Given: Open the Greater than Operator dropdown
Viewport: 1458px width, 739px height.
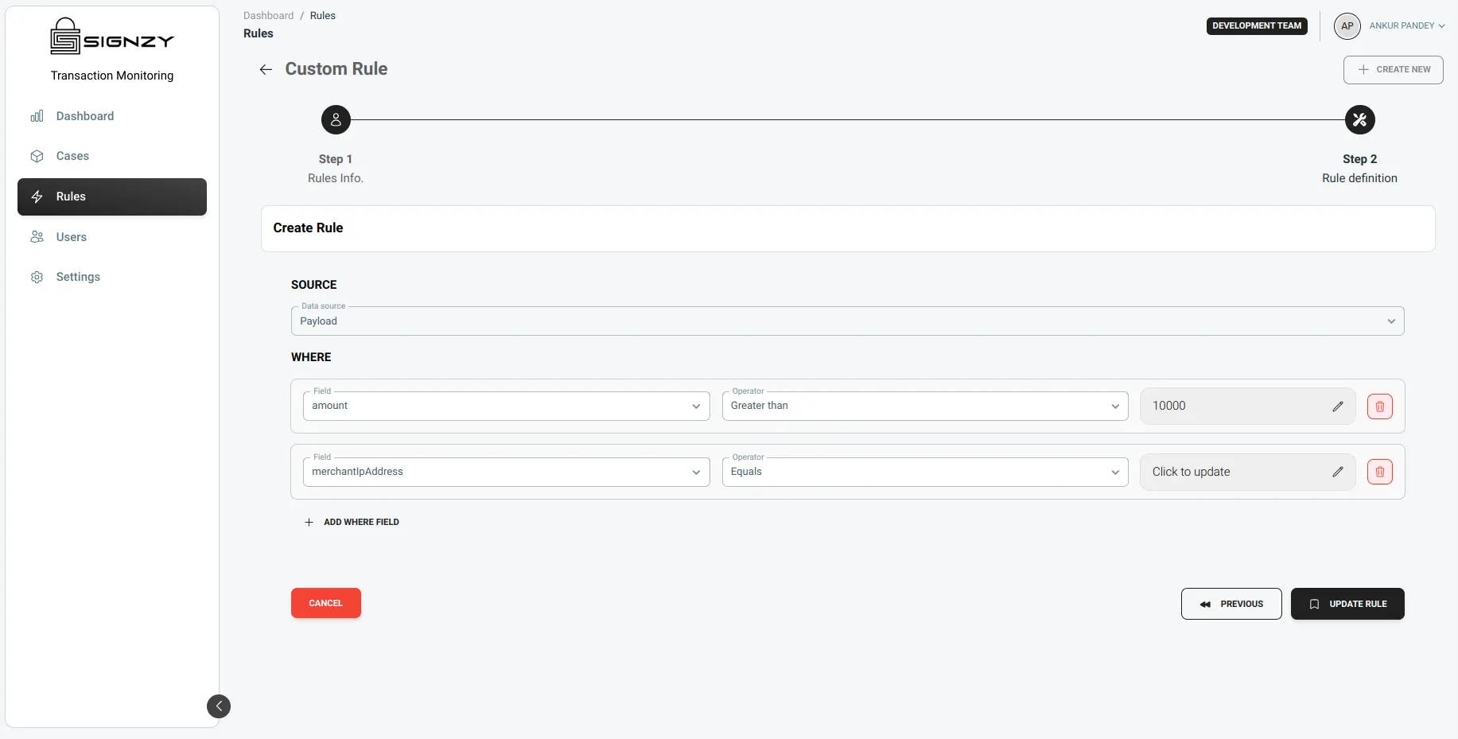Looking at the screenshot, I should tap(925, 406).
